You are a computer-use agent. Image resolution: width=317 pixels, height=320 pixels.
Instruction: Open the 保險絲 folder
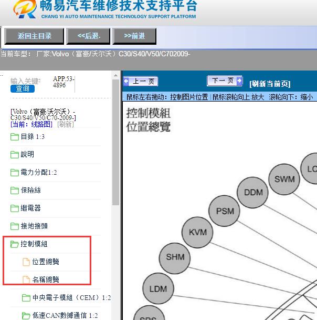pyautogui.click(x=31, y=190)
